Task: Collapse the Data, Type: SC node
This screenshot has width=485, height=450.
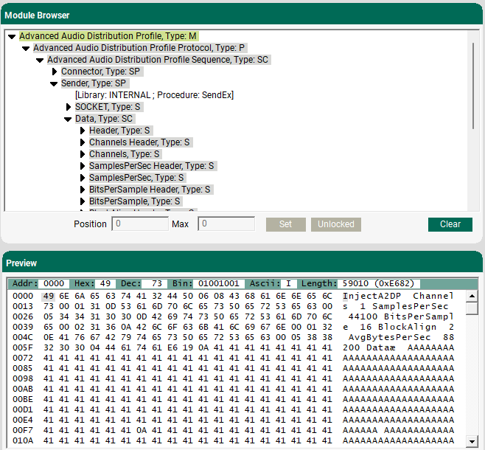Action: coord(68,119)
